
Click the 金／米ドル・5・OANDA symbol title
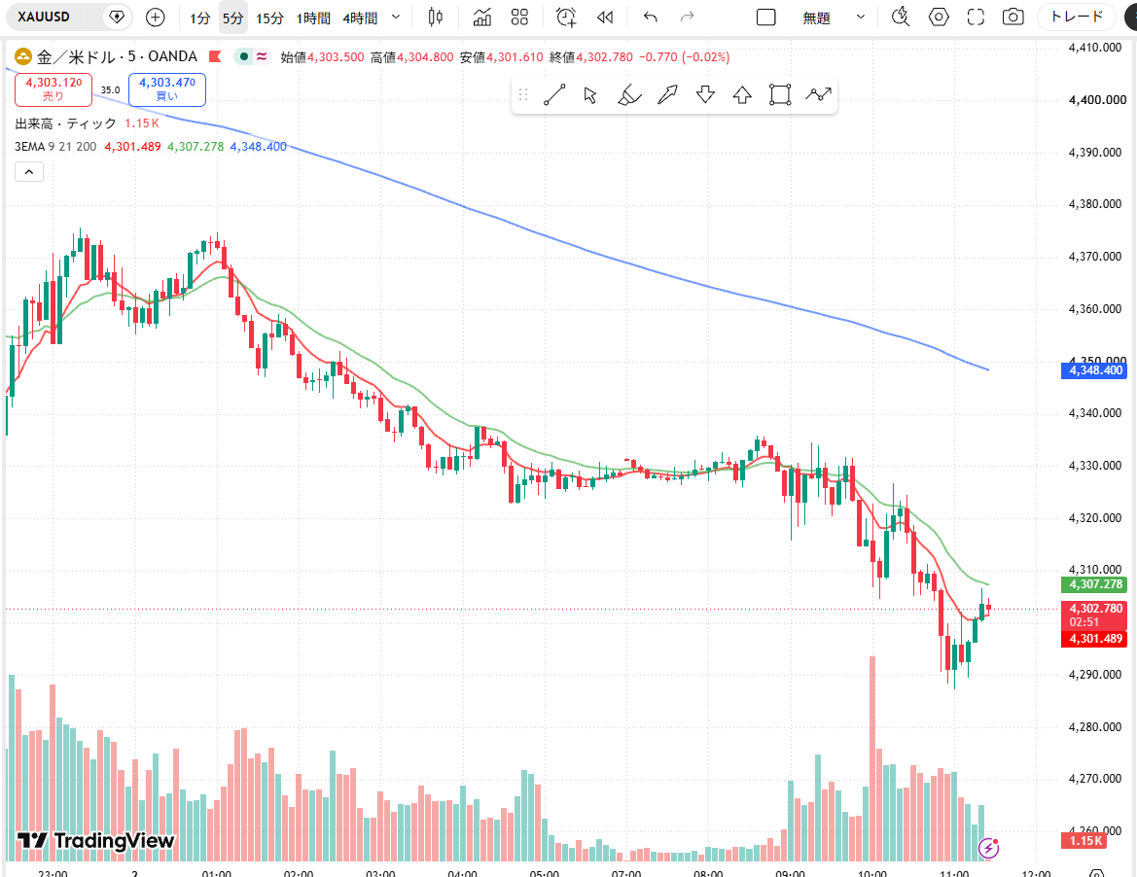pos(118,56)
